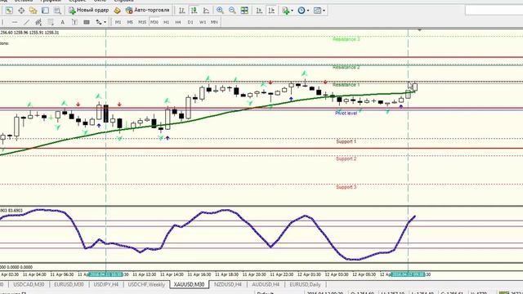Select the gray rectangle shapes tool

point(87,22)
